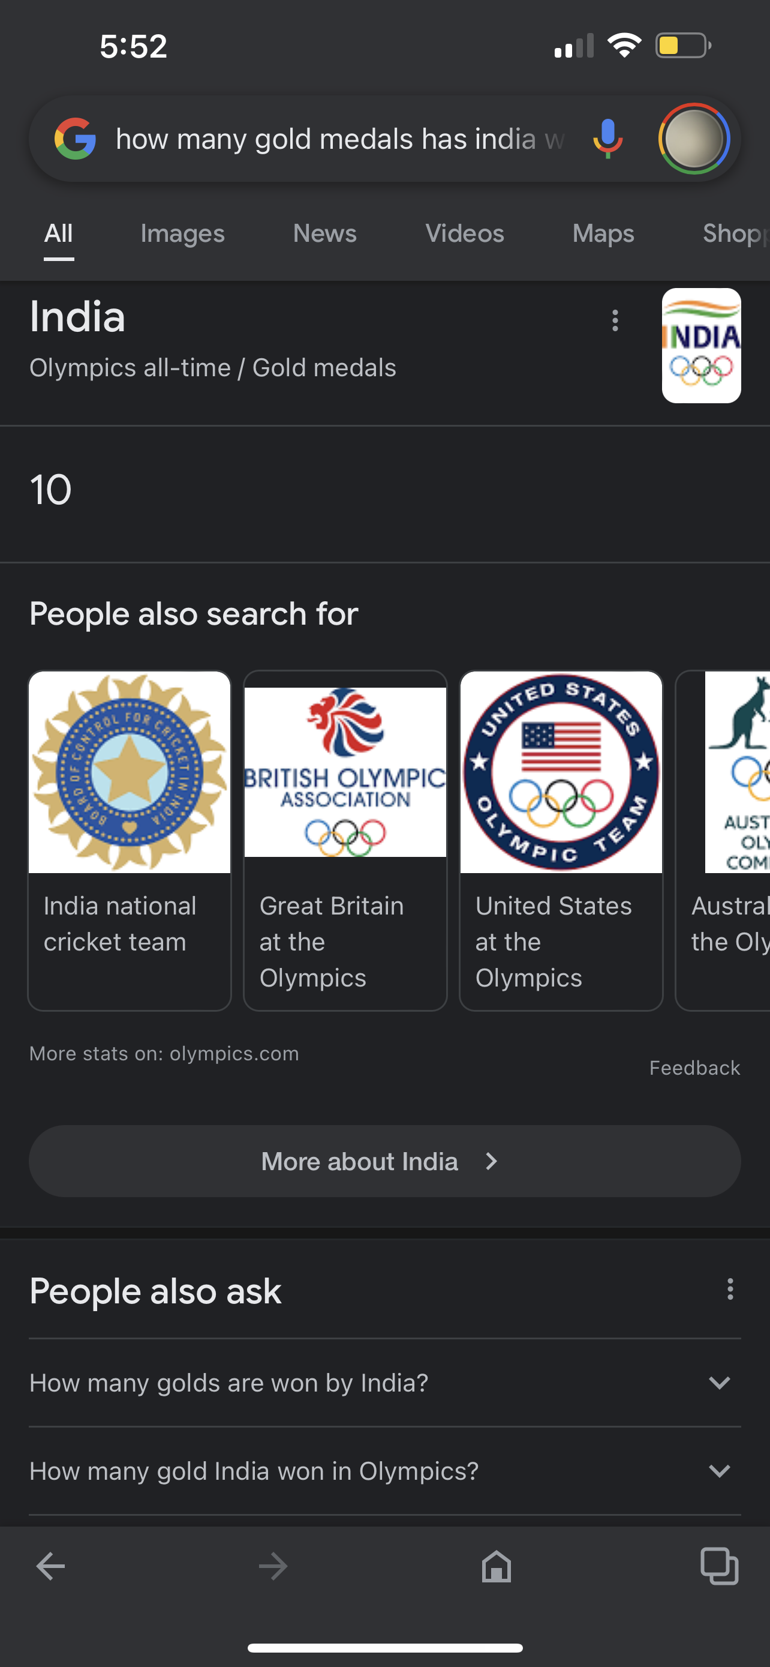The image size is (770, 1667).
Task: Open More about India
Action: pyautogui.click(x=384, y=1161)
